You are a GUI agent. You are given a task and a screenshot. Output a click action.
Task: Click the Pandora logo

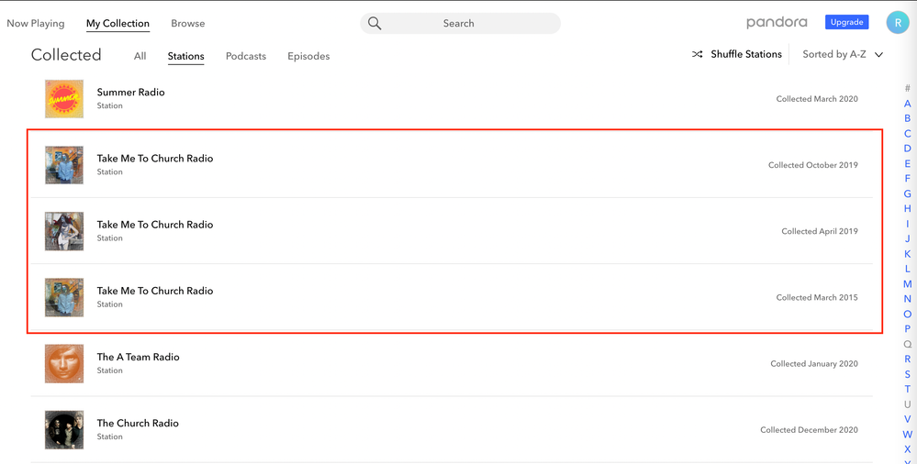[x=777, y=23]
